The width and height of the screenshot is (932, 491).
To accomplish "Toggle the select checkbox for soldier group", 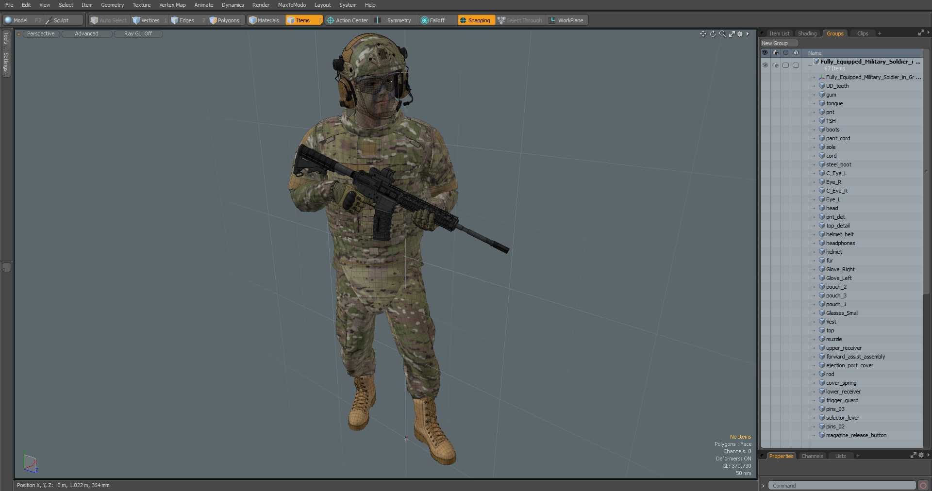I will (x=785, y=65).
